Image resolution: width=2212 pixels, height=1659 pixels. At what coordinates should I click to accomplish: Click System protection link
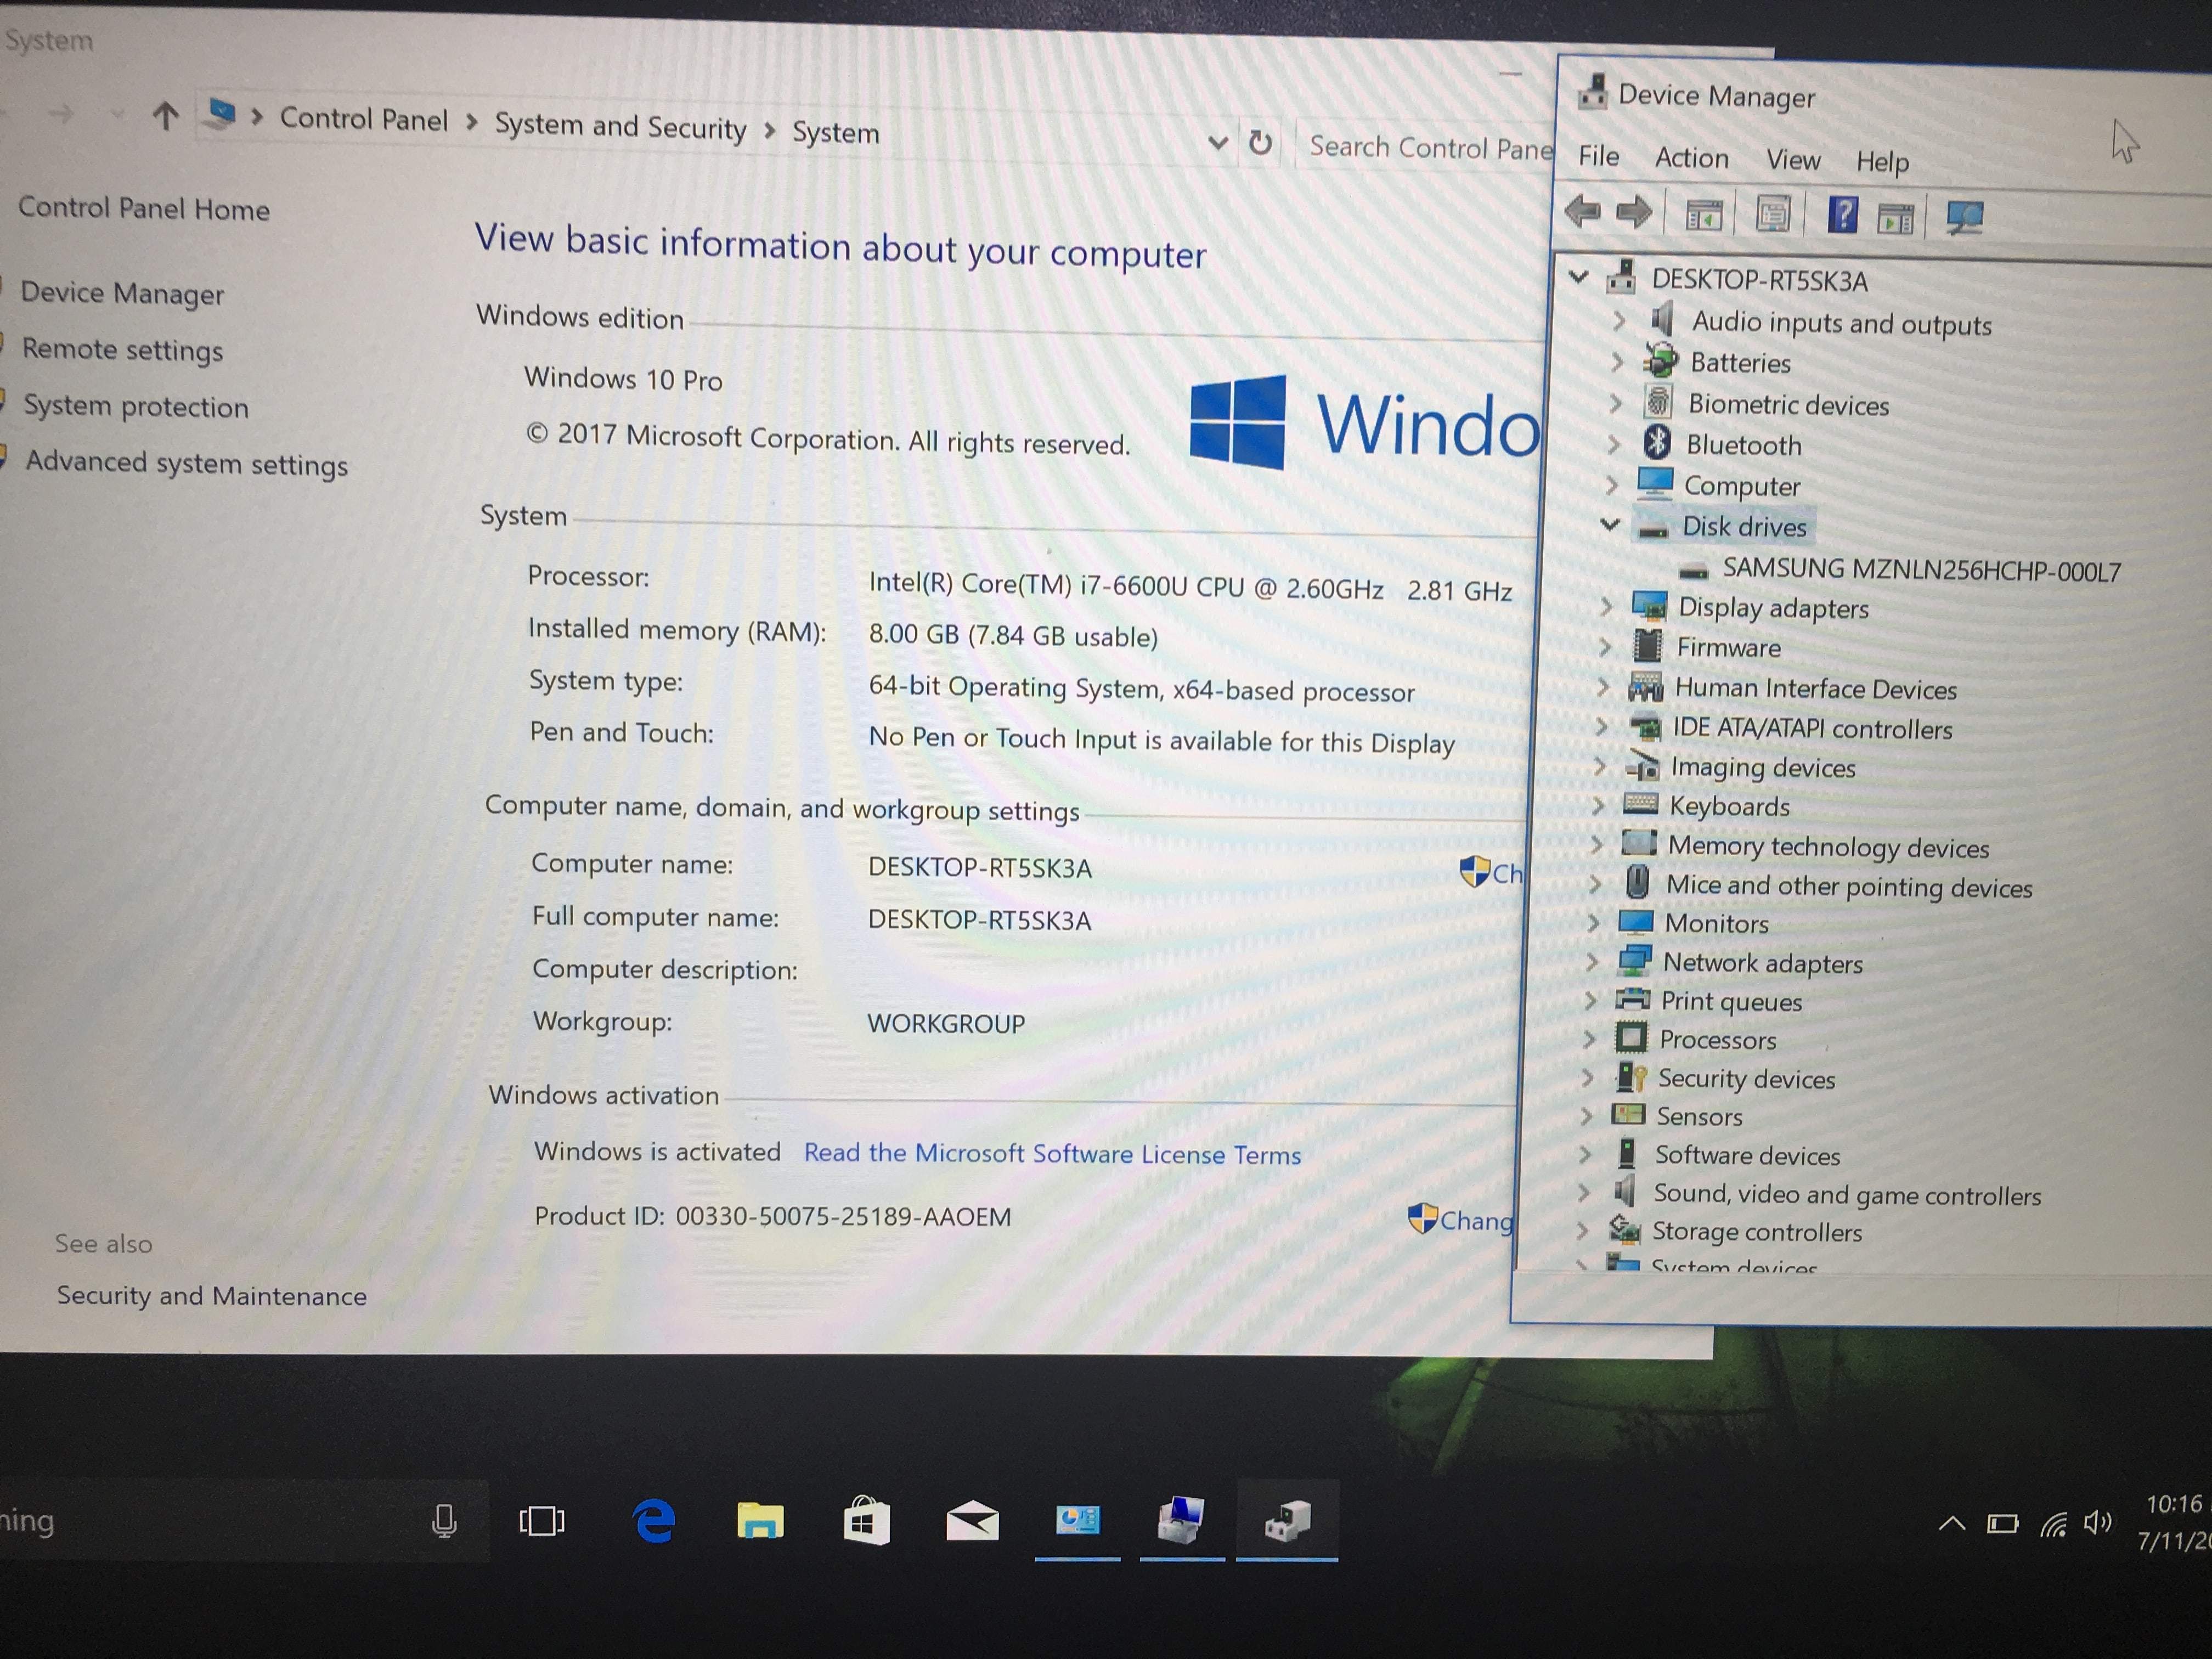136,406
